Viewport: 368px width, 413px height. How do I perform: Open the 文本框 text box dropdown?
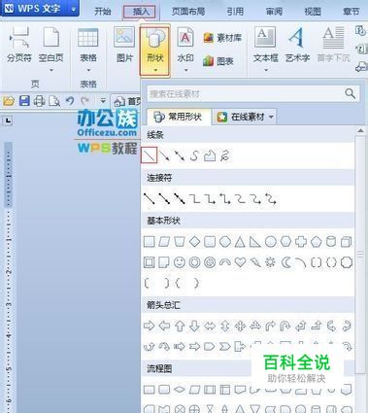(266, 51)
